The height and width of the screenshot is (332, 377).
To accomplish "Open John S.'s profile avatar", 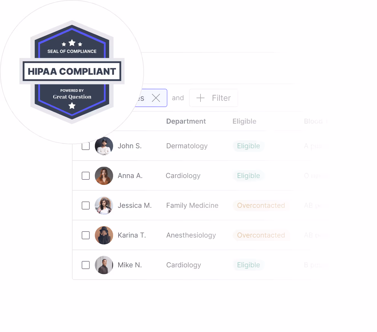I will (x=104, y=146).
